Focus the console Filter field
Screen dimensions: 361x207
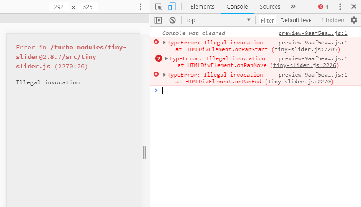click(267, 20)
